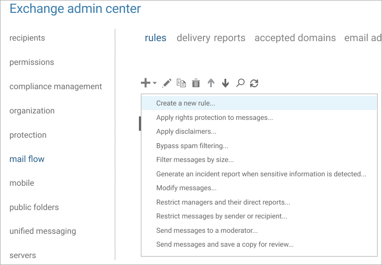This screenshot has height=265, width=382.
Task: Choose 'Apply rights protection to messages...'
Action: click(x=259, y=117)
